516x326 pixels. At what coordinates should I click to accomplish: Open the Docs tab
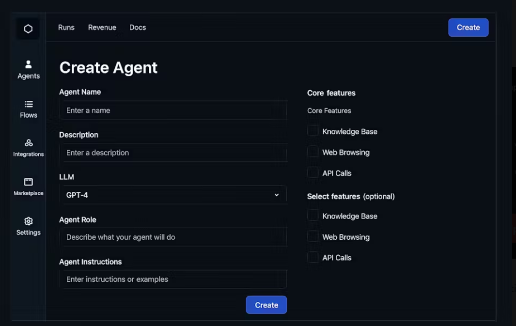138,27
